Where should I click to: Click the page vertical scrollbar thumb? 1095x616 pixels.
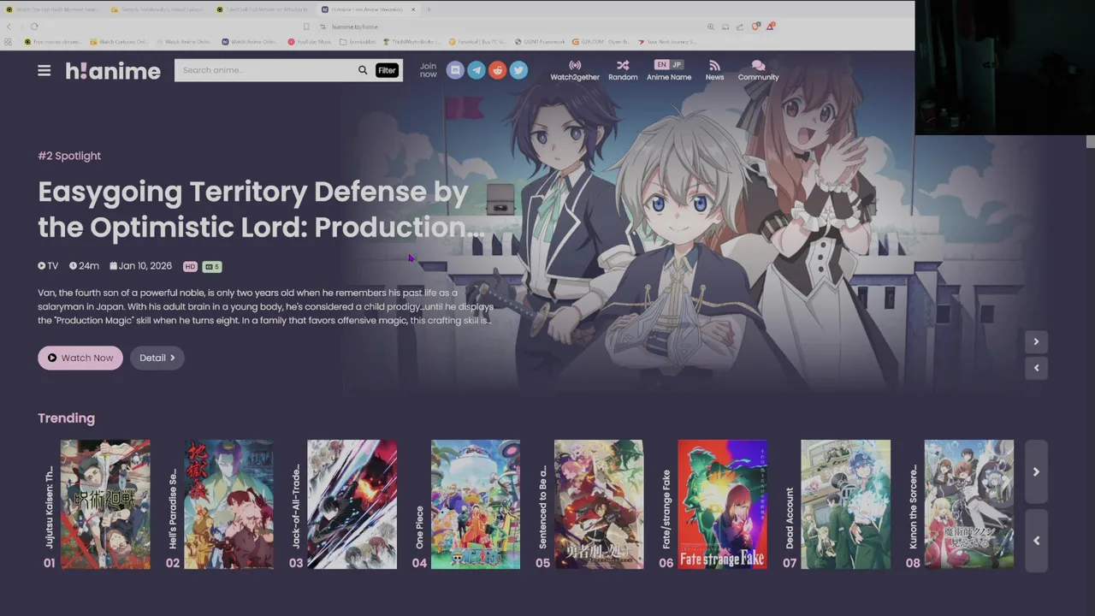click(1090, 142)
